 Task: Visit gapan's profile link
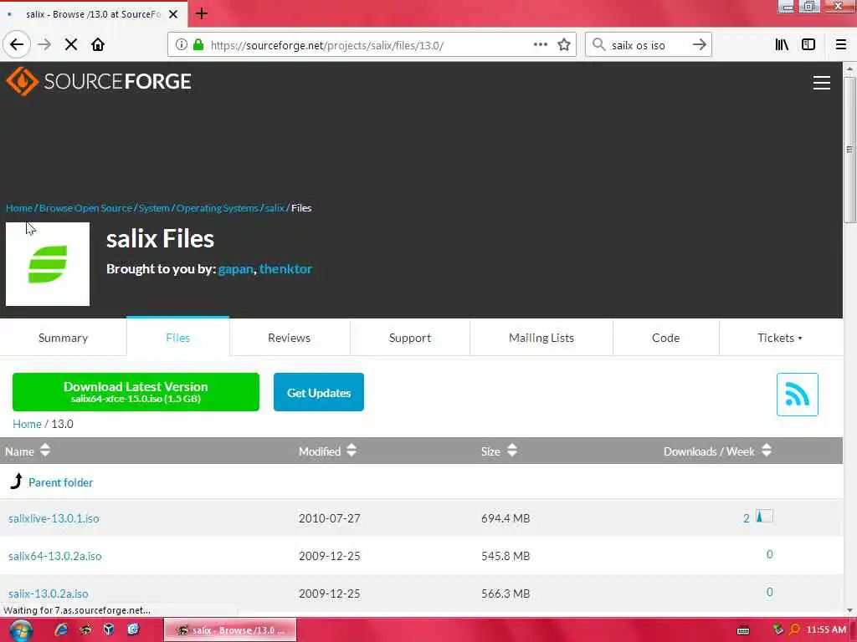tap(235, 269)
